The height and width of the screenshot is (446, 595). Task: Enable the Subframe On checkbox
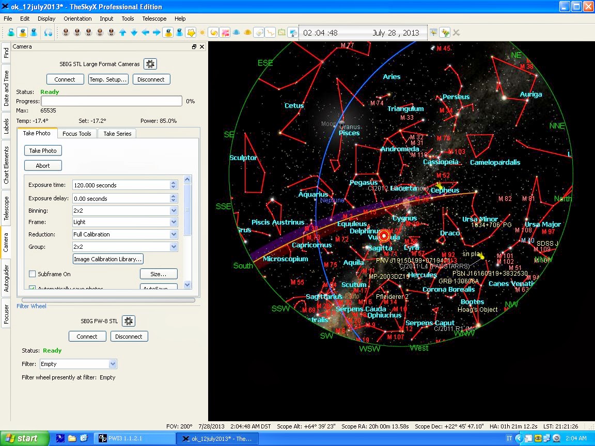coord(33,274)
